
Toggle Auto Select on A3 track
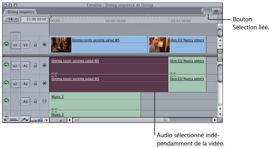44,101
